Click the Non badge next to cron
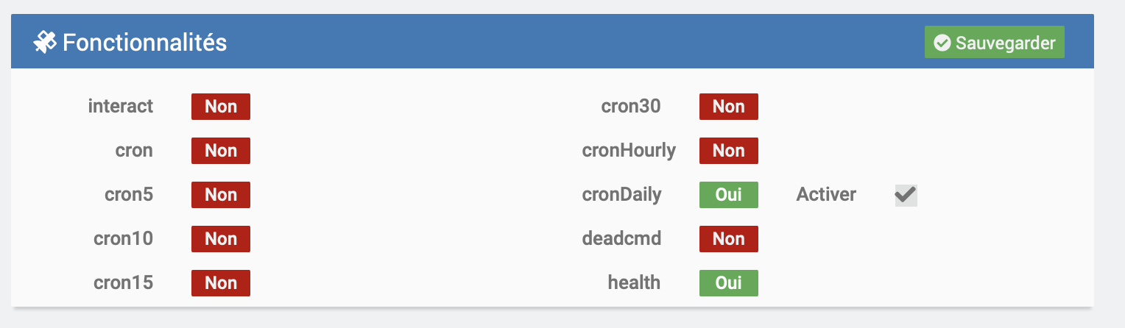This screenshot has width=1125, height=328. [x=221, y=151]
